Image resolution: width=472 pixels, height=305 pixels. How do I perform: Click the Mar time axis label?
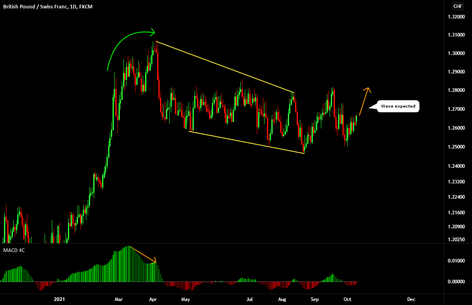coord(119,299)
